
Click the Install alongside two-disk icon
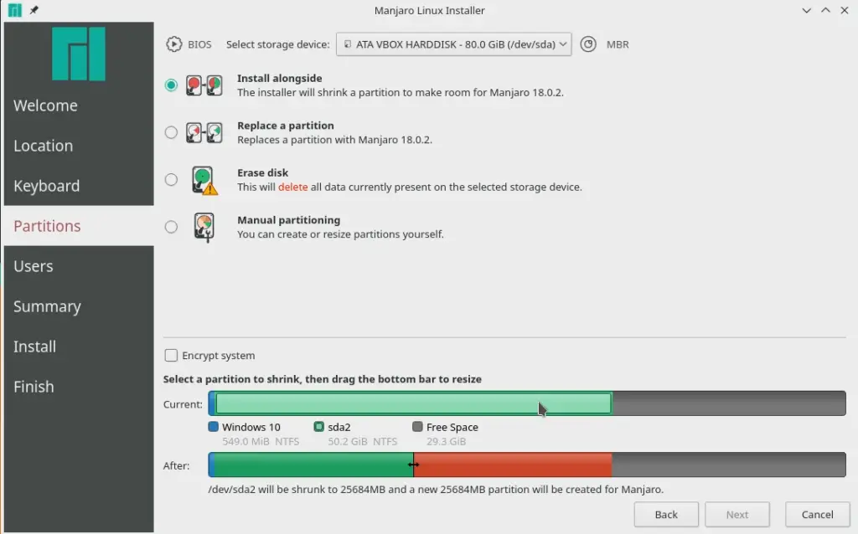coord(204,86)
